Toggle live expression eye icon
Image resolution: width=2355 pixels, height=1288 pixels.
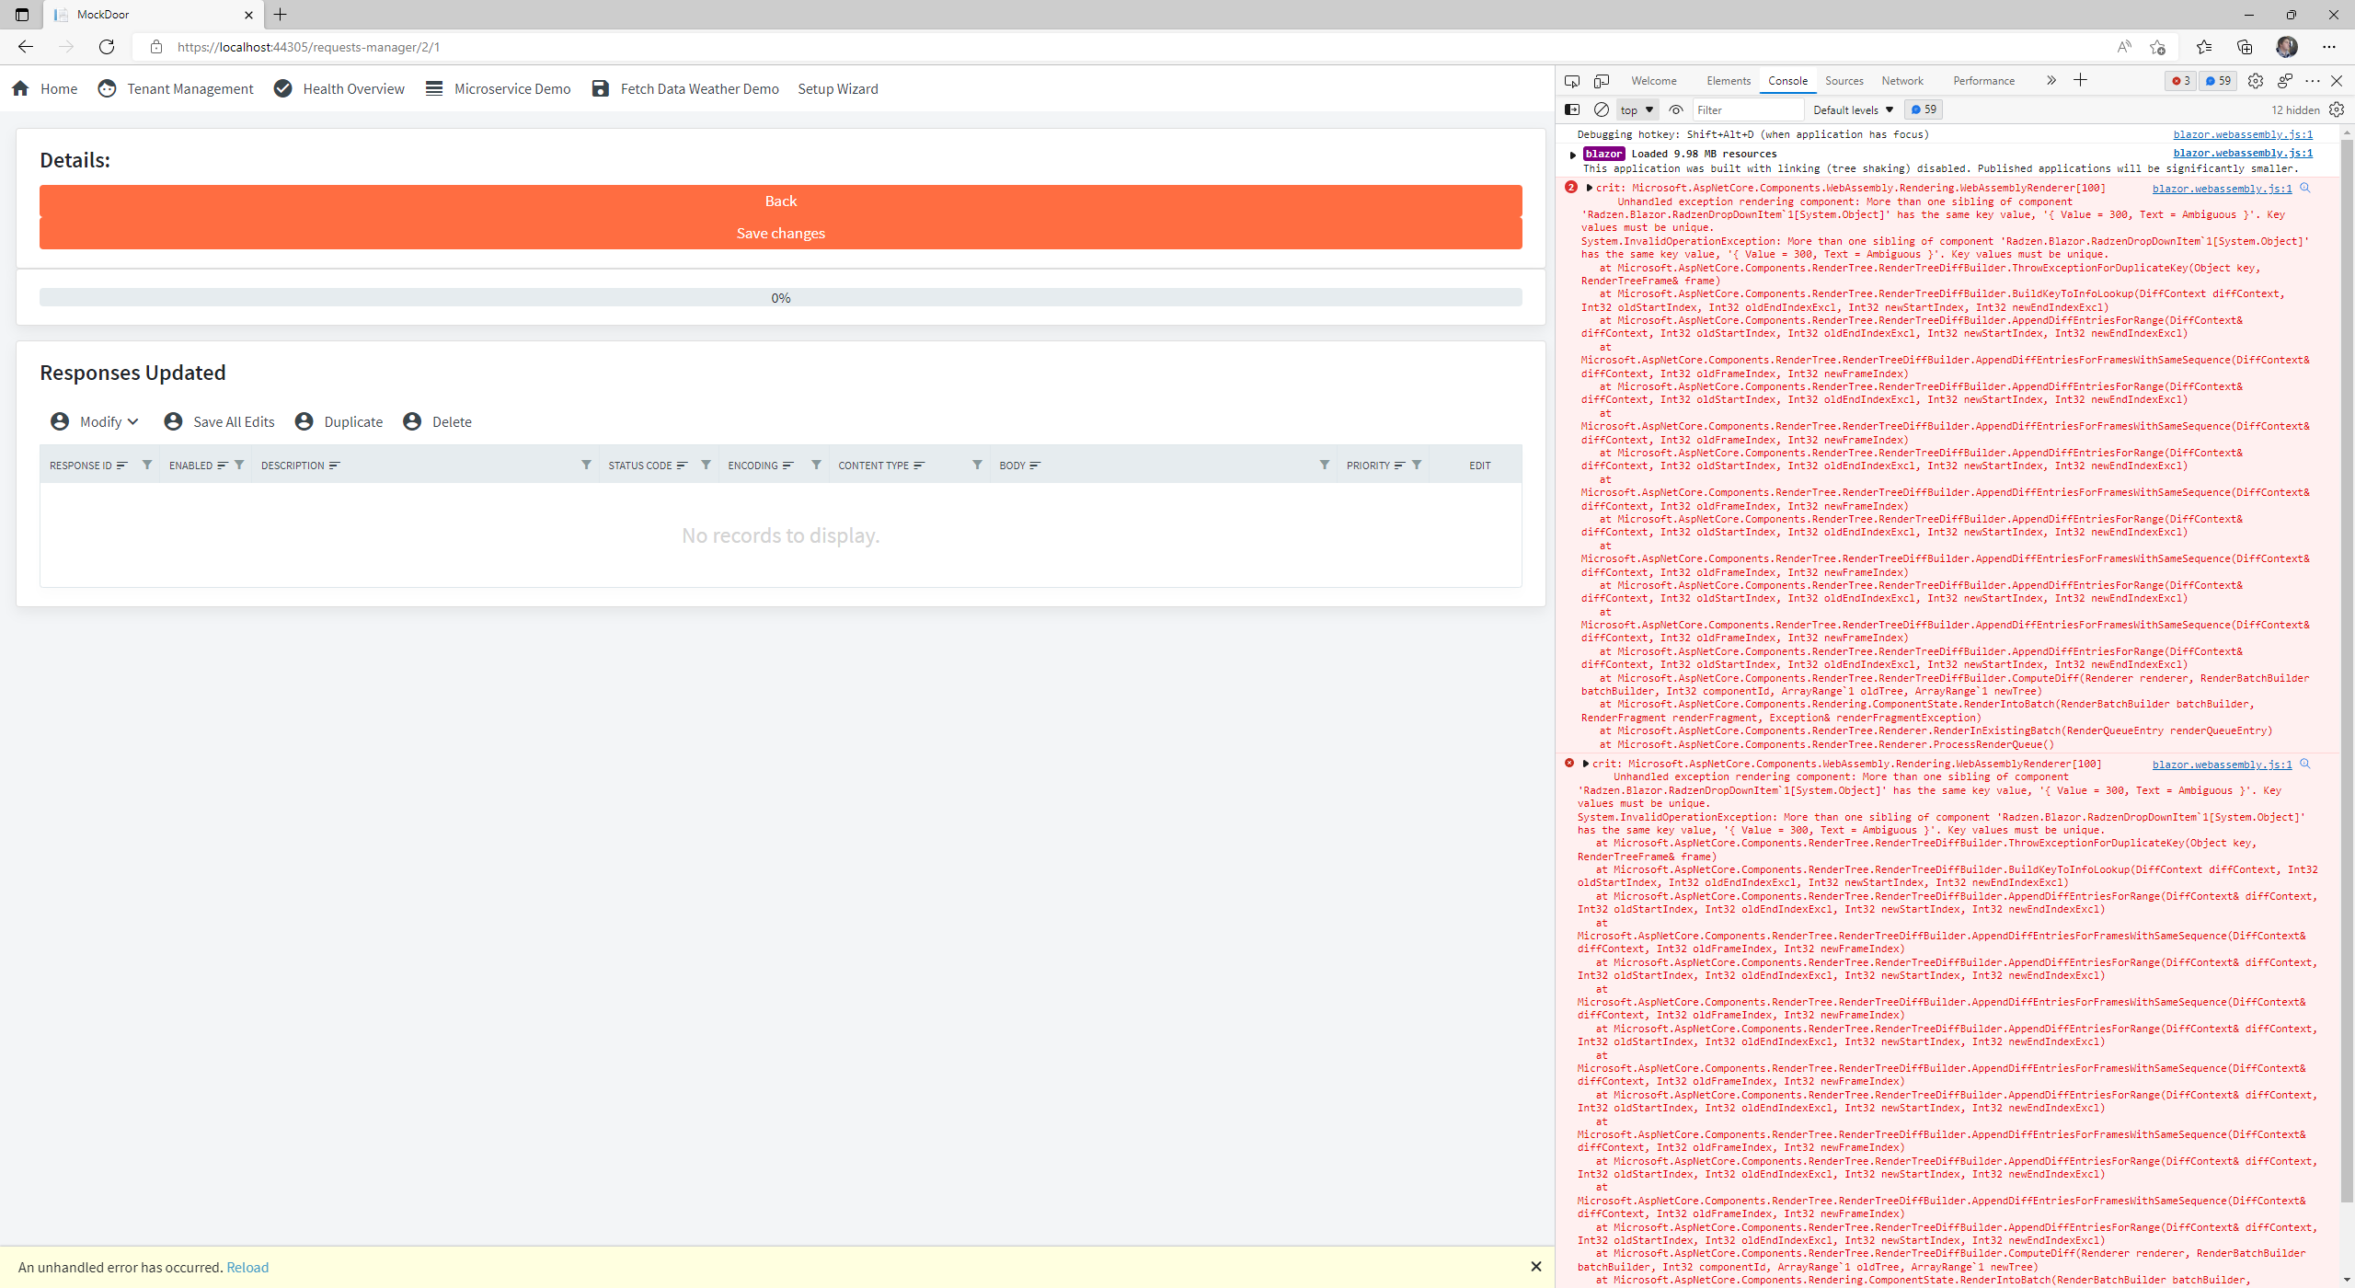click(1676, 109)
